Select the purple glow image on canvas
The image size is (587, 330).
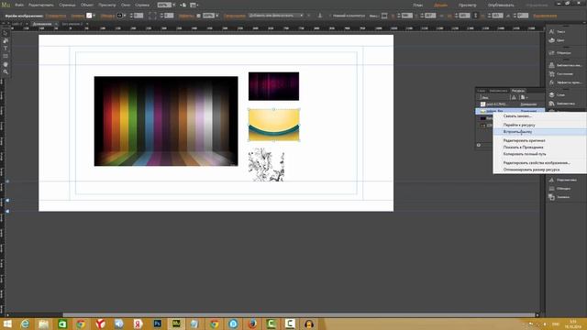click(x=273, y=86)
